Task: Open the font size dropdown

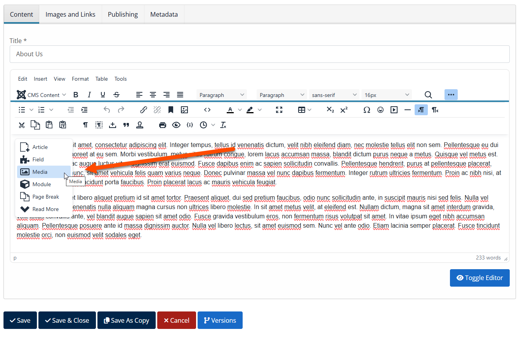Action: click(386, 95)
